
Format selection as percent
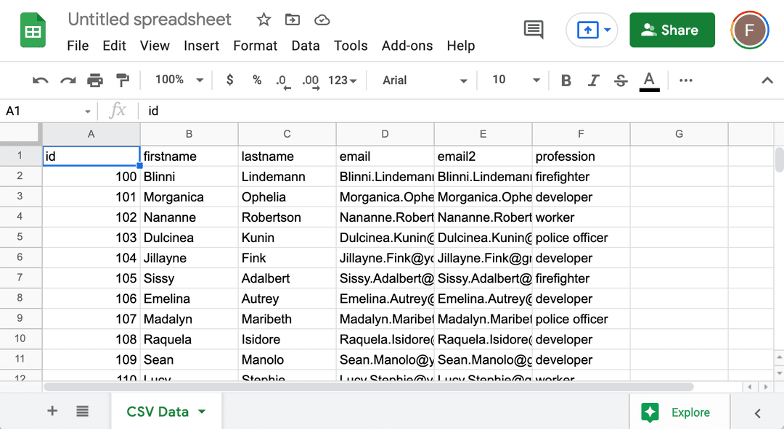pyautogui.click(x=257, y=80)
